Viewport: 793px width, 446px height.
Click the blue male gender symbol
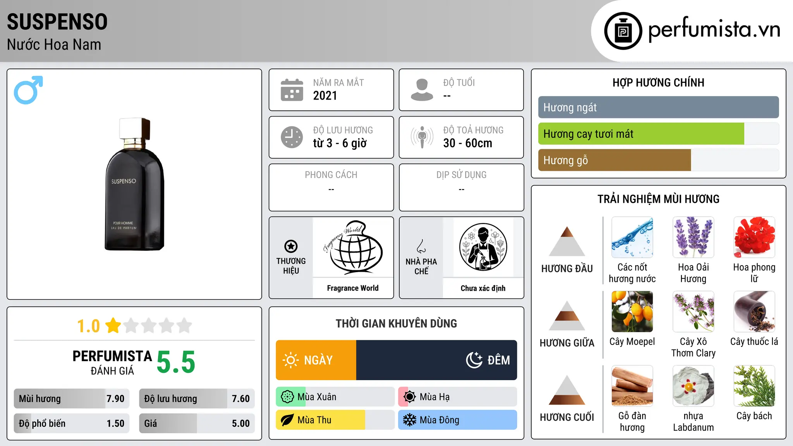[28, 90]
